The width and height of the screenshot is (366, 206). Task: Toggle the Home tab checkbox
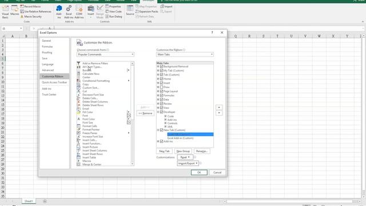pos(161,79)
